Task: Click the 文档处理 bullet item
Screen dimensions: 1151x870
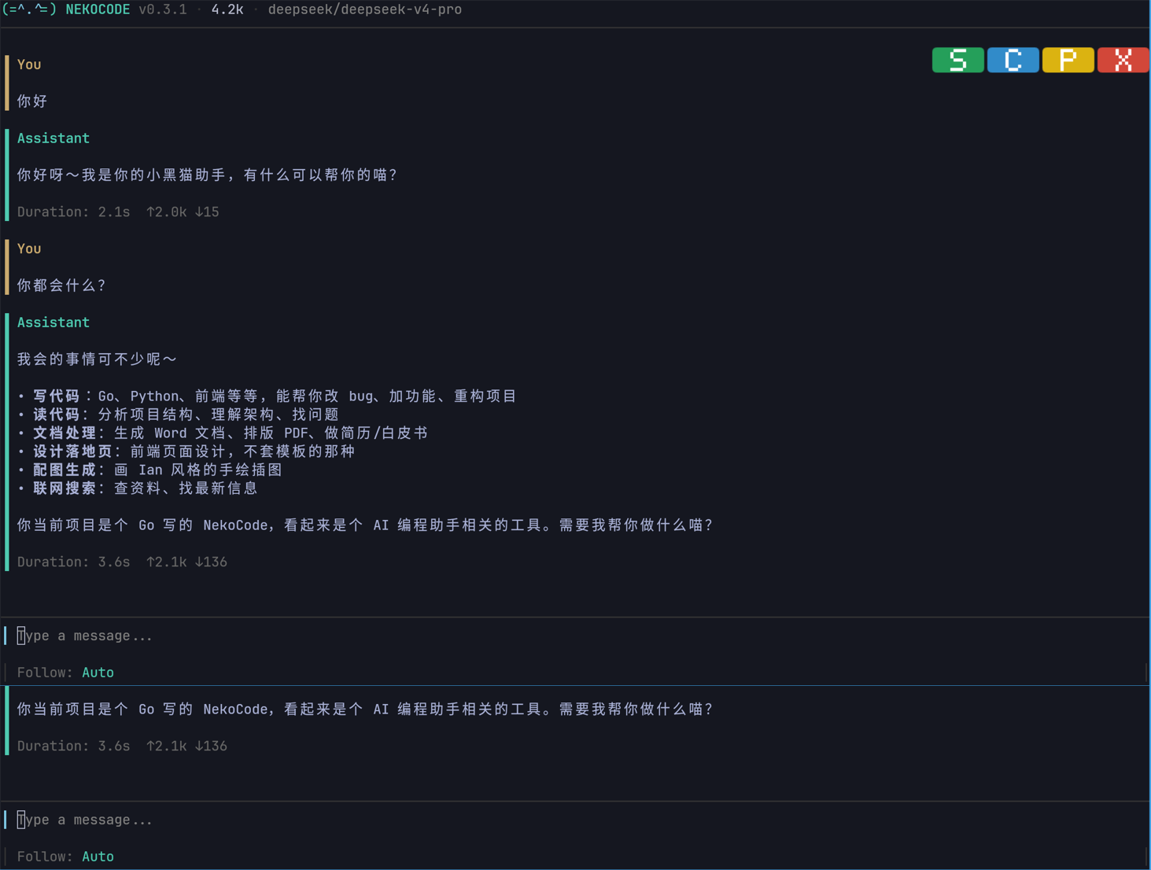Action: [x=223, y=433]
